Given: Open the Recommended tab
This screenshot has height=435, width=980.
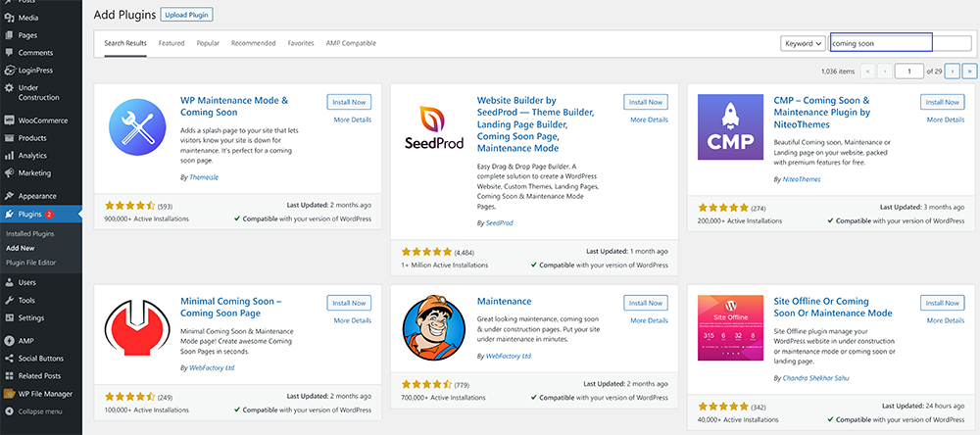Looking at the screenshot, I should 253,43.
